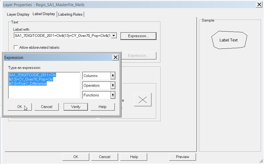
Task: Switch to the Labeling Rules tab
Action: pyautogui.click(x=70, y=14)
